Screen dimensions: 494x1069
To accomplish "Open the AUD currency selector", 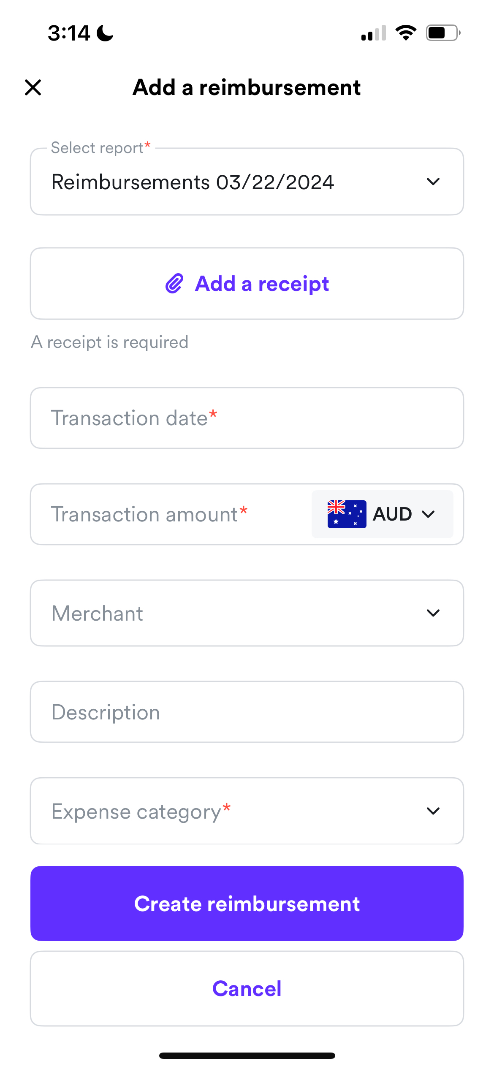I will [x=383, y=514].
